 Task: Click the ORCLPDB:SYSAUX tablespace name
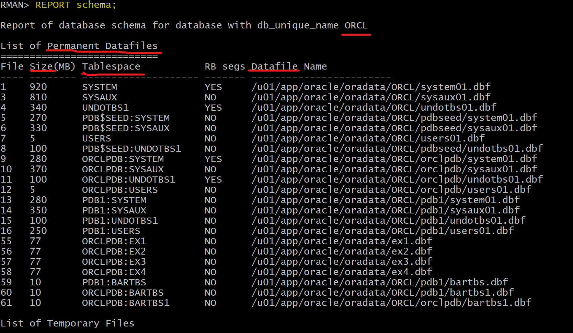click(123, 169)
